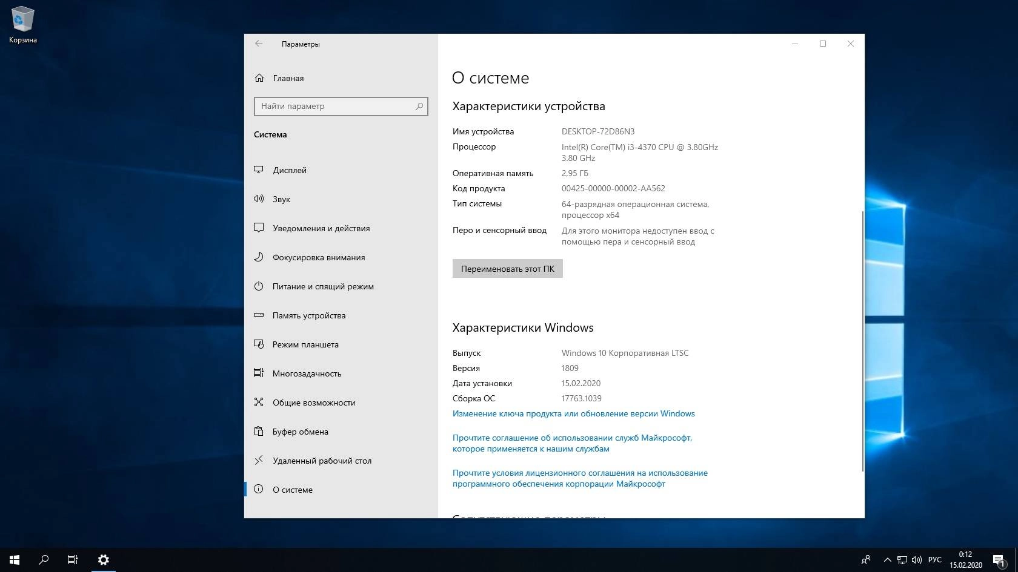Click the Режим планшета icon
This screenshot has width=1018, height=572.
tap(259, 344)
